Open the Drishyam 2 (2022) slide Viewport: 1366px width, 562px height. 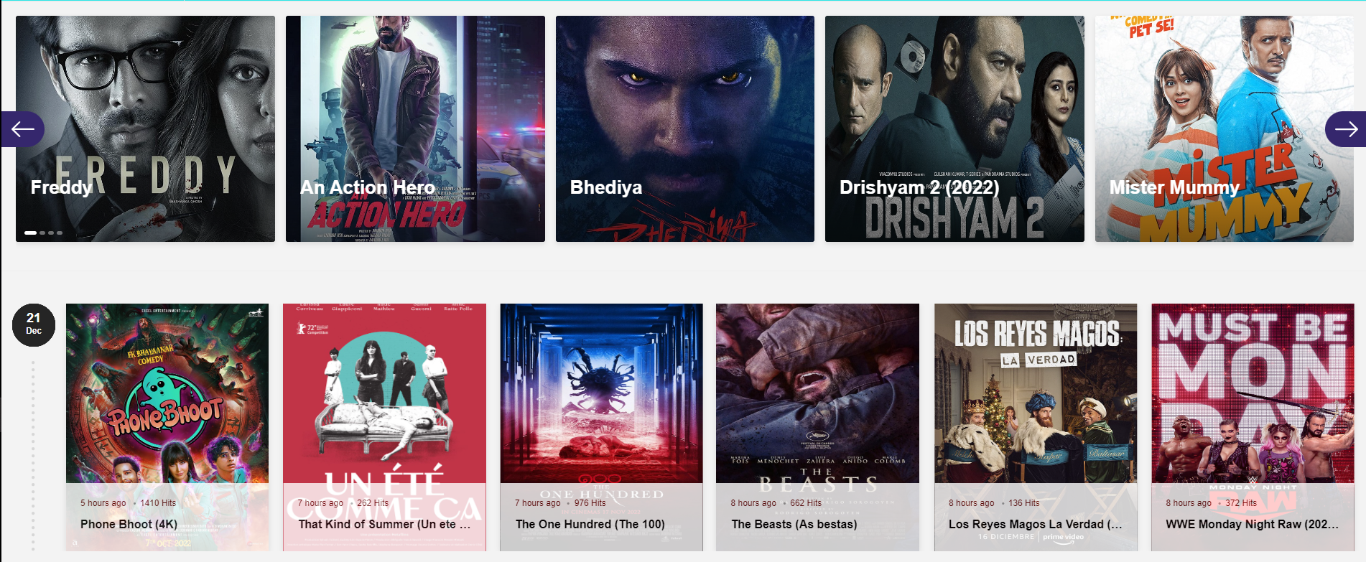[x=954, y=128]
